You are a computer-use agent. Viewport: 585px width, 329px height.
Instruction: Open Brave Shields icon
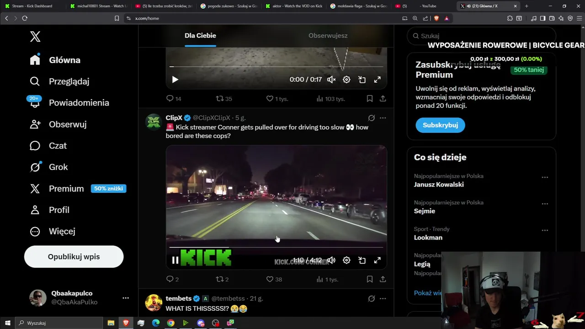[436, 18]
